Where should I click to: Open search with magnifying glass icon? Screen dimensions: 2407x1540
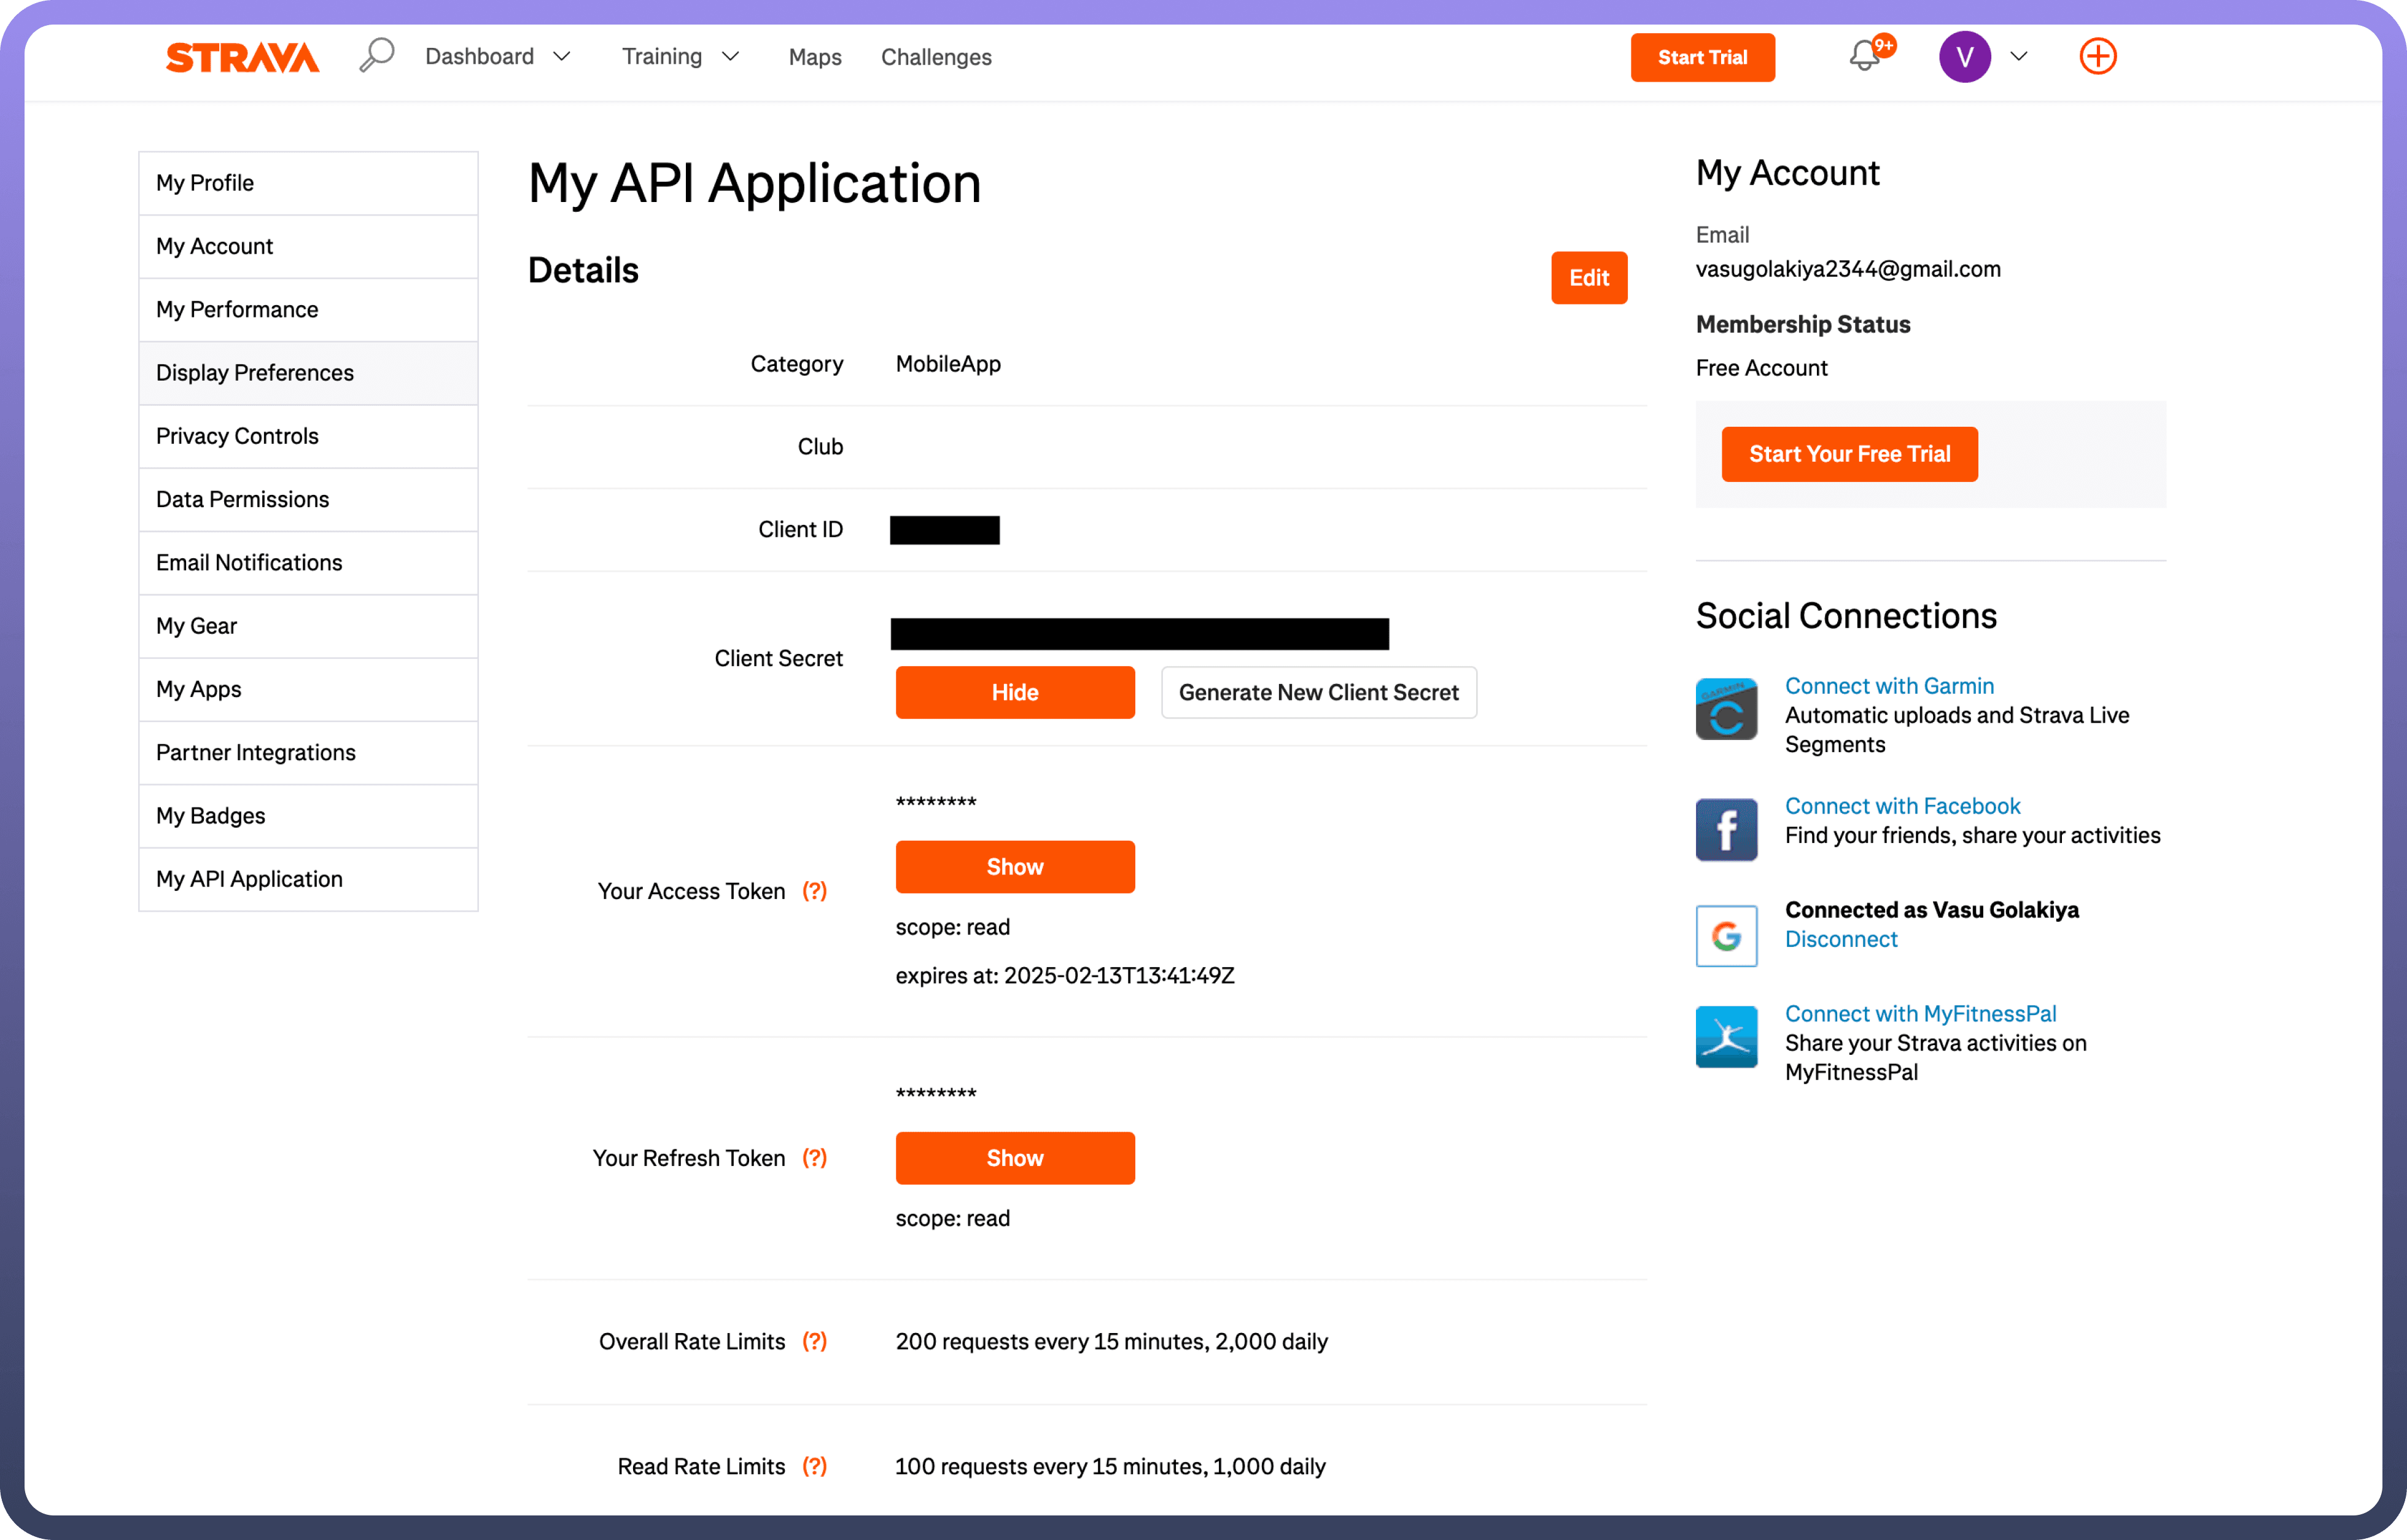(377, 56)
